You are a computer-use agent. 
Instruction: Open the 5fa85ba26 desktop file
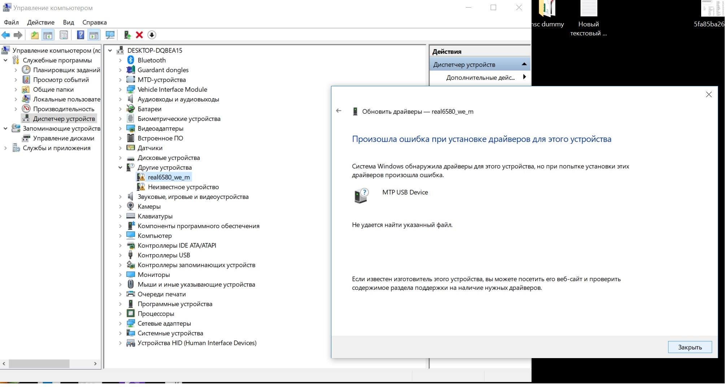(x=709, y=14)
